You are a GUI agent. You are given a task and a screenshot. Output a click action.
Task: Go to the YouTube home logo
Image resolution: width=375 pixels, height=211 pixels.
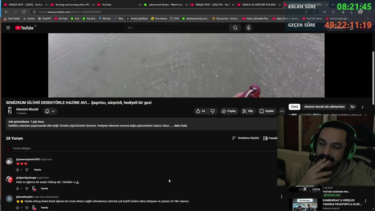[x=24, y=28]
